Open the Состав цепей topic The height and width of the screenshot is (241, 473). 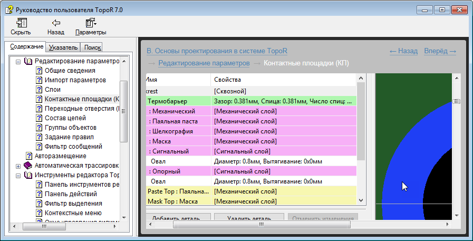click(x=65, y=118)
